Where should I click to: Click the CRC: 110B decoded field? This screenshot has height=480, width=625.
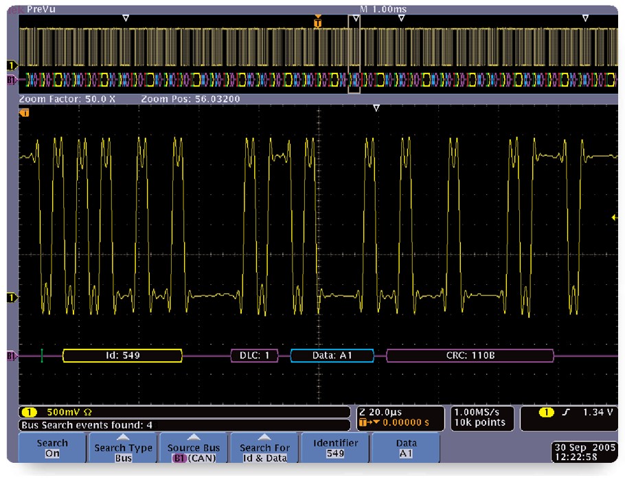pos(470,356)
